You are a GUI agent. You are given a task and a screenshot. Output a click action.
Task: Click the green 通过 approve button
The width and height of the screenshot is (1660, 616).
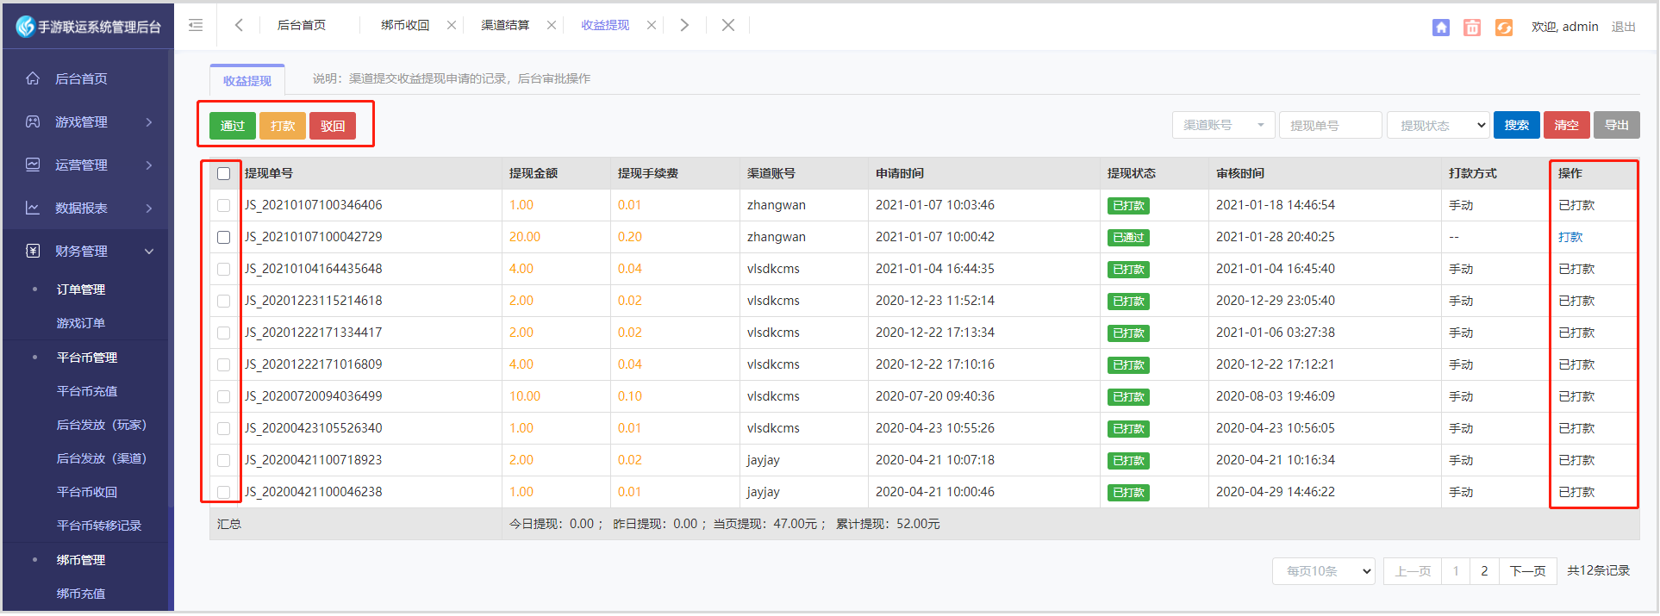click(x=233, y=126)
